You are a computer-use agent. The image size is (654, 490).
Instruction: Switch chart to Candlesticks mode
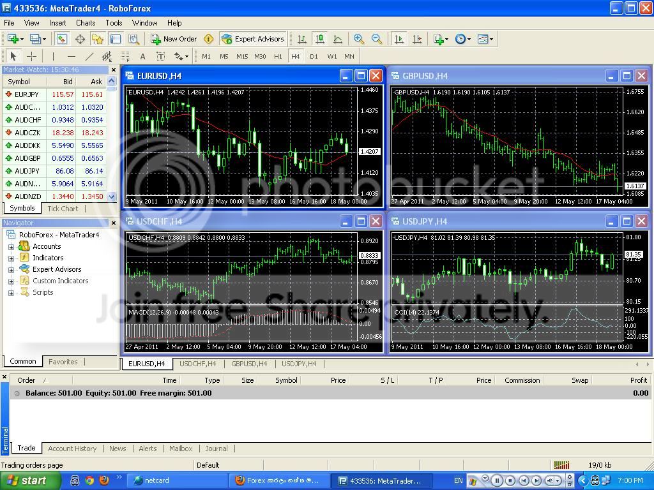click(x=320, y=39)
